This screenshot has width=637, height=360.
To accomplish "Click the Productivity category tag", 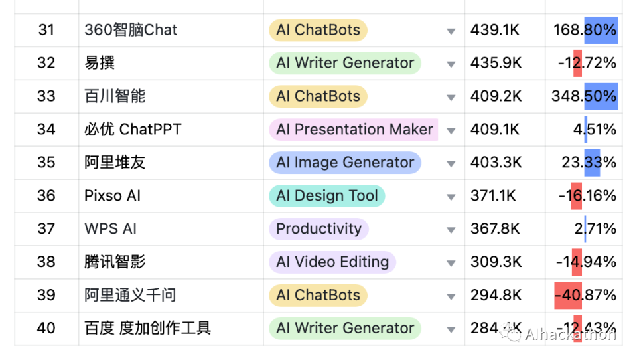I will coord(318,229).
